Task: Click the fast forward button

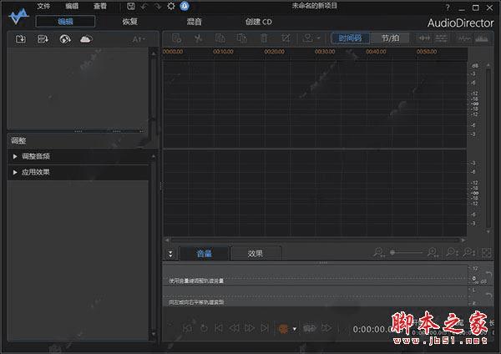Action: click(x=250, y=328)
